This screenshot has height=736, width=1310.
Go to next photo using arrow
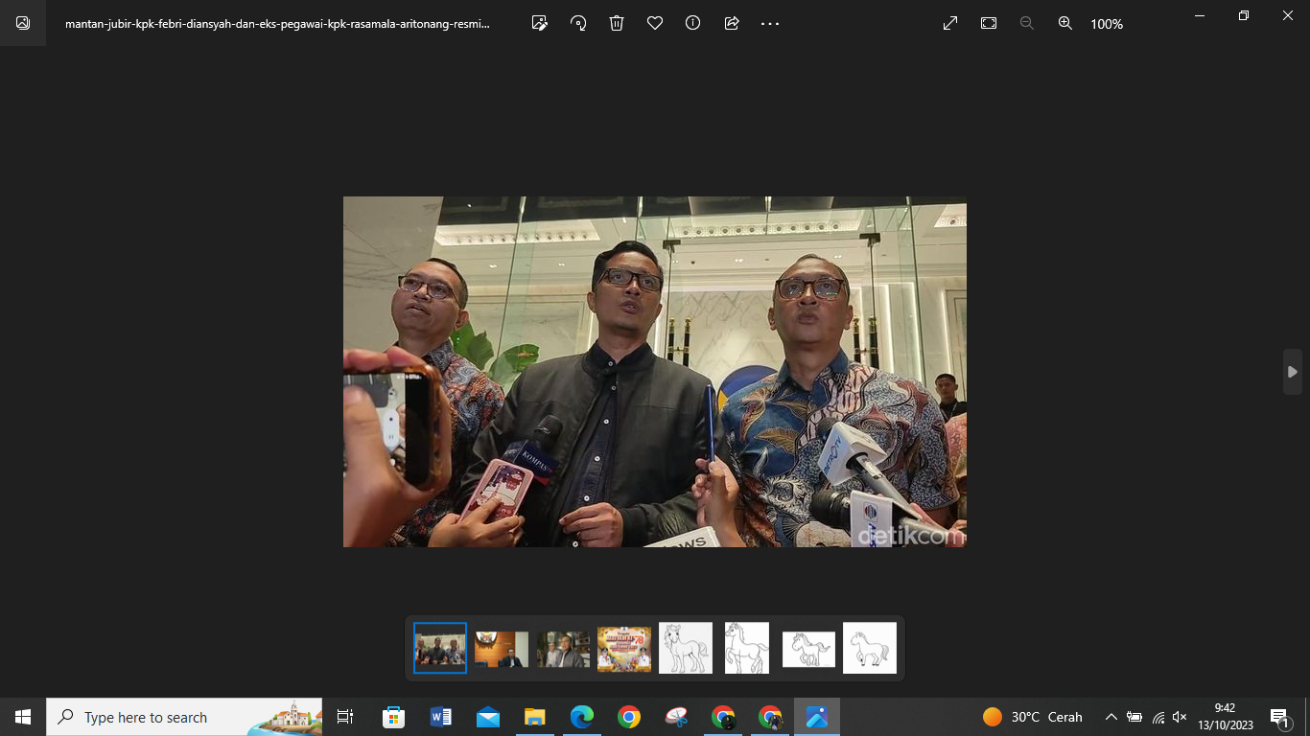1293,372
